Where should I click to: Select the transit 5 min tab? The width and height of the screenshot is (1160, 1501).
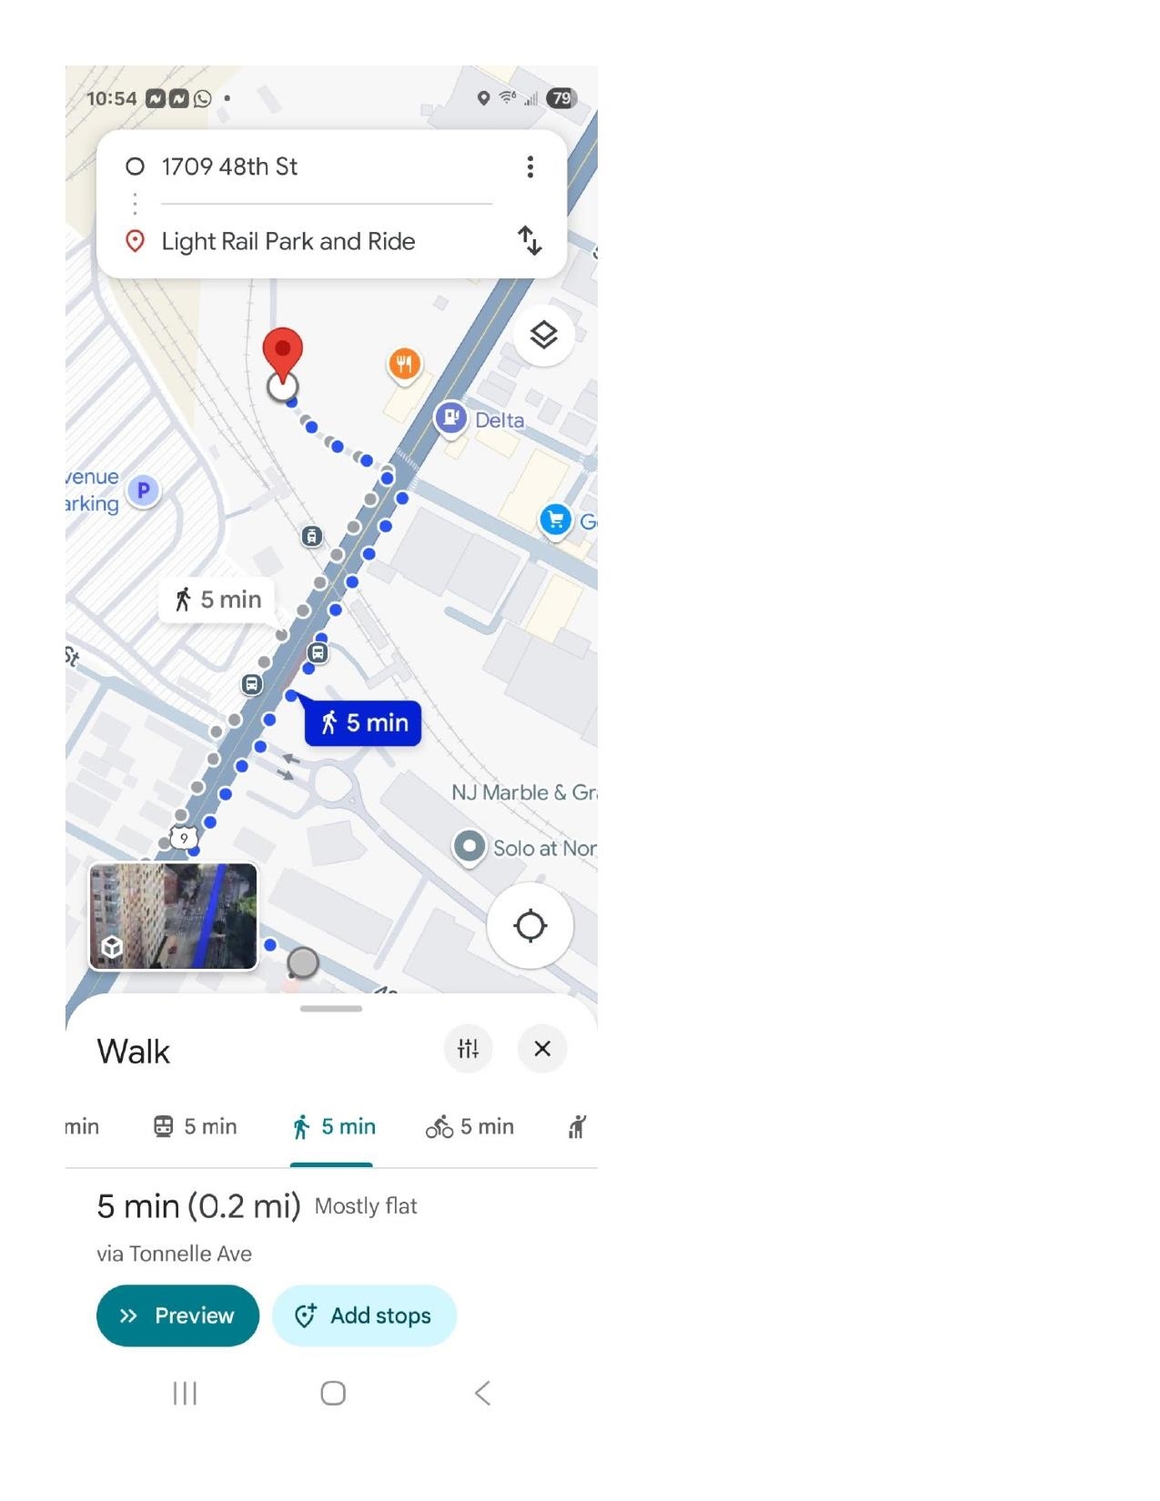[x=195, y=1127]
